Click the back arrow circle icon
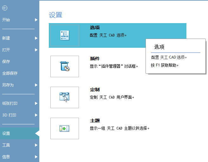The image size is (208, 162). [x=5, y=8]
